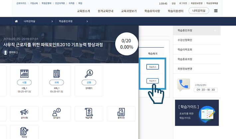Image resolution: width=236 pixels, height=139 pixels.
Task: Click the home icon in the breadcrumb bar
Action: coord(16,21)
